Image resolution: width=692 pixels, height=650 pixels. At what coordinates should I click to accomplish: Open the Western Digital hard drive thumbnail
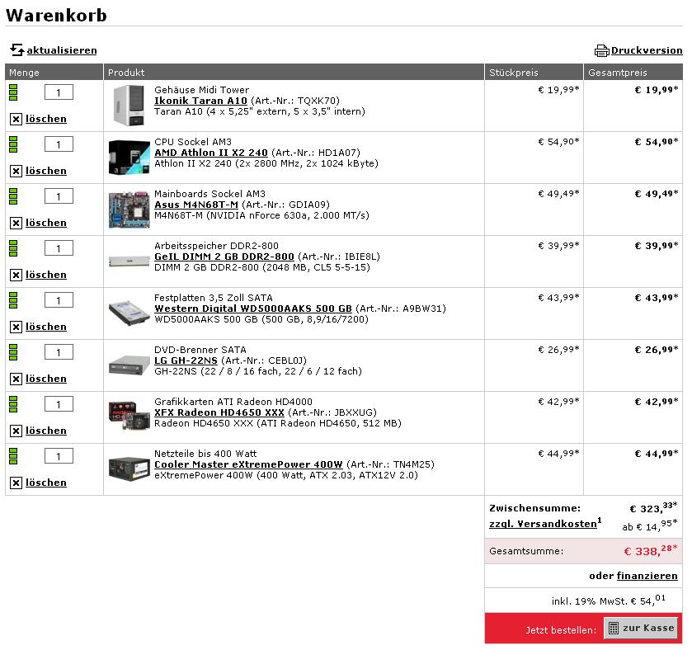[x=129, y=313]
